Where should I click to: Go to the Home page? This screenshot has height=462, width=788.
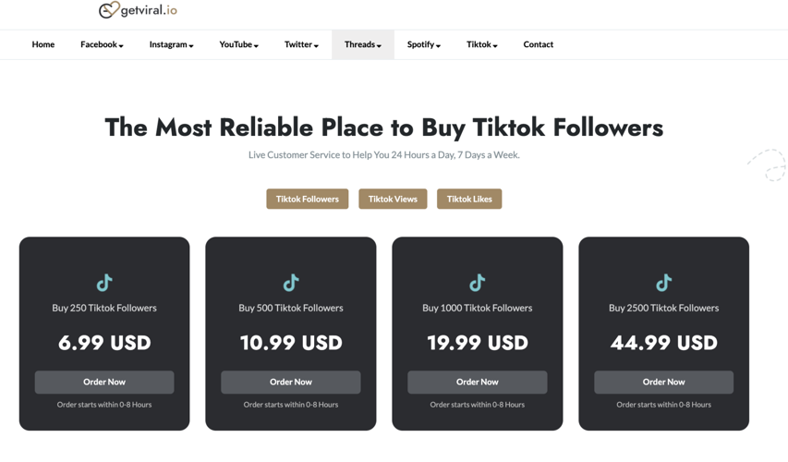point(43,44)
